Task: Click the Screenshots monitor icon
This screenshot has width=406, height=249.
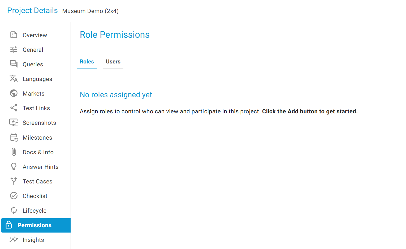Action: point(14,123)
